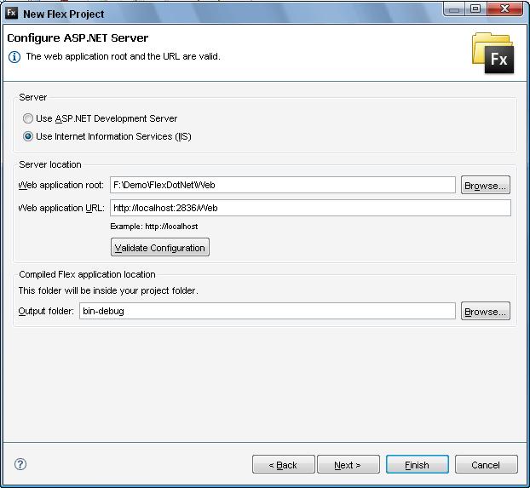Click the Output folder text field
The width and height of the screenshot is (530, 488).
tap(267, 312)
